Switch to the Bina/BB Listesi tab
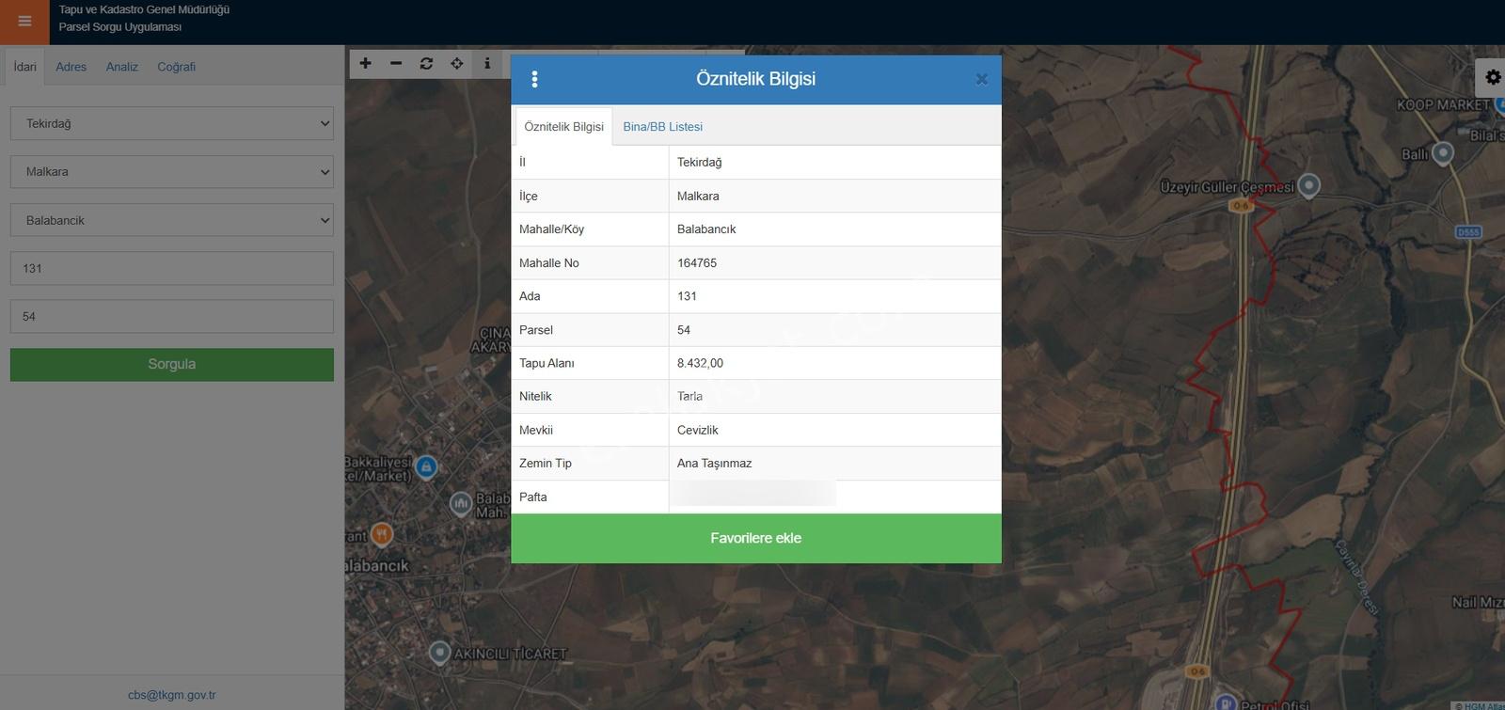The image size is (1505, 710). [662, 126]
